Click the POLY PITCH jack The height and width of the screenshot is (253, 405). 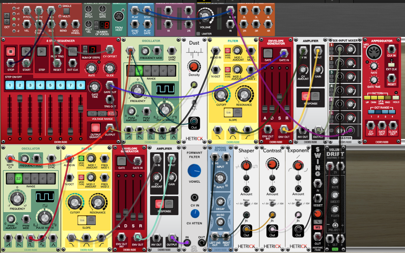[89, 9]
